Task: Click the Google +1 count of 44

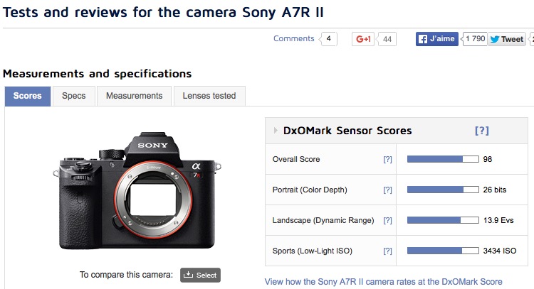Action: tap(387, 39)
